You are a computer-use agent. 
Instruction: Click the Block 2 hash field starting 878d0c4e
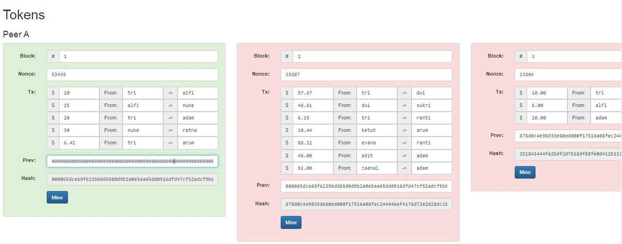[366, 204]
